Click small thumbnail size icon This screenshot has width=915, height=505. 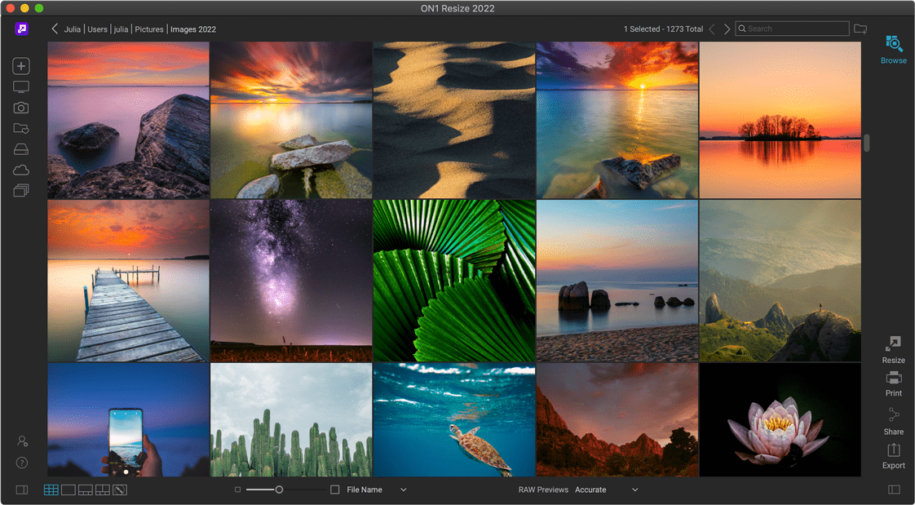pos(237,489)
